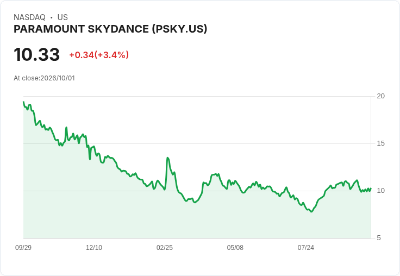400x276 pixels.
Task: Click the PARAMOUNT SKYDANCE (PSKY.US) title
Action: pyautogui.click(x=110, y=29)
